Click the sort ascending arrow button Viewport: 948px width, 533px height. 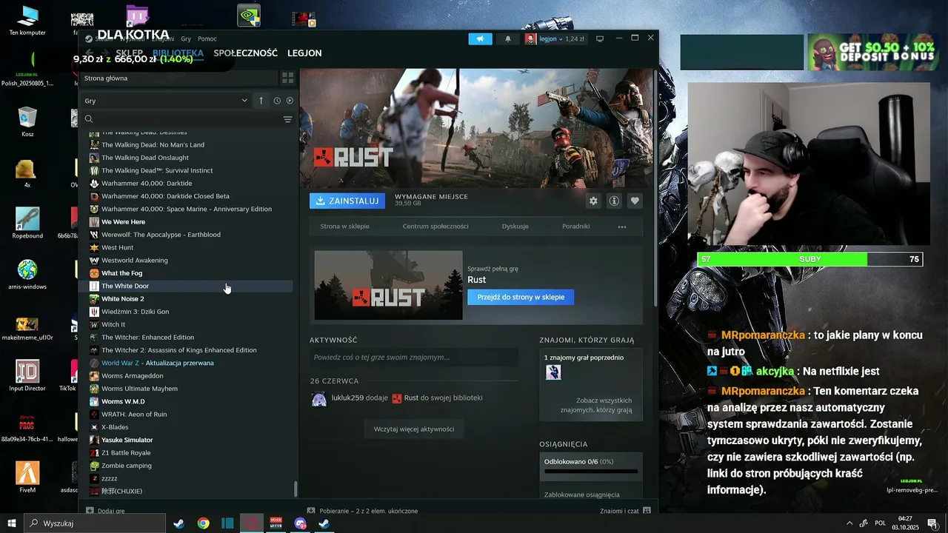[261, 101]
